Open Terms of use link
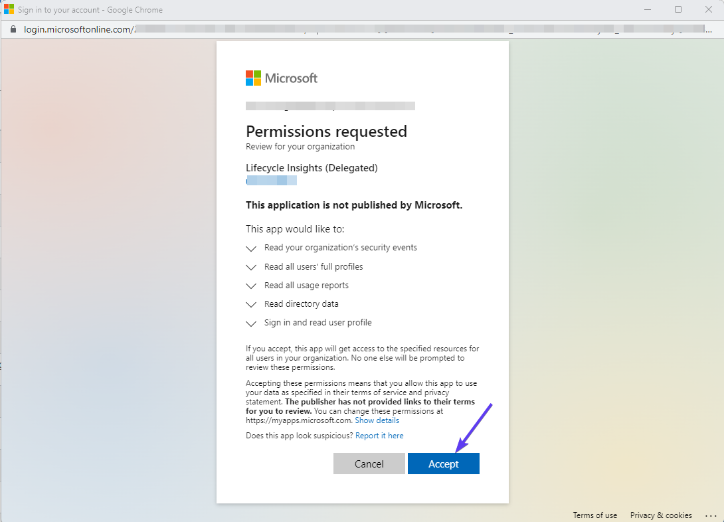724x522 pixels. (x=594, y=515)
